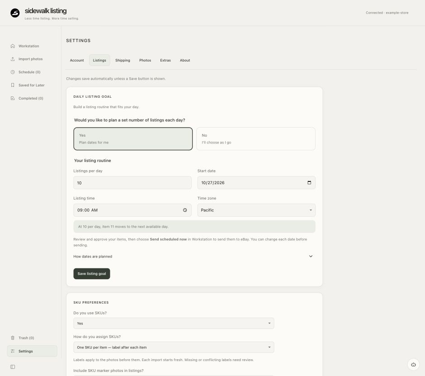
Task: Open Completed (0) list
Action: 32,98
